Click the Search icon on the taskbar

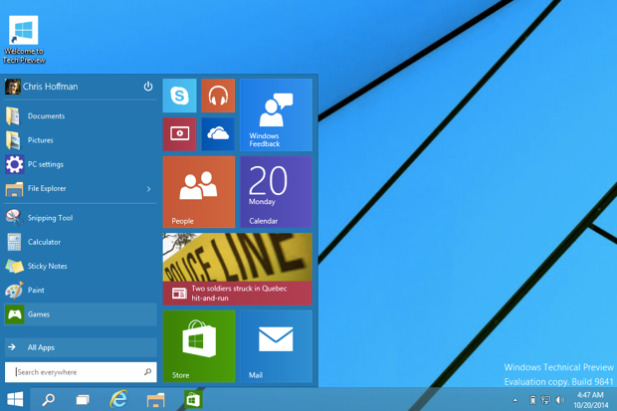point(49,400)
